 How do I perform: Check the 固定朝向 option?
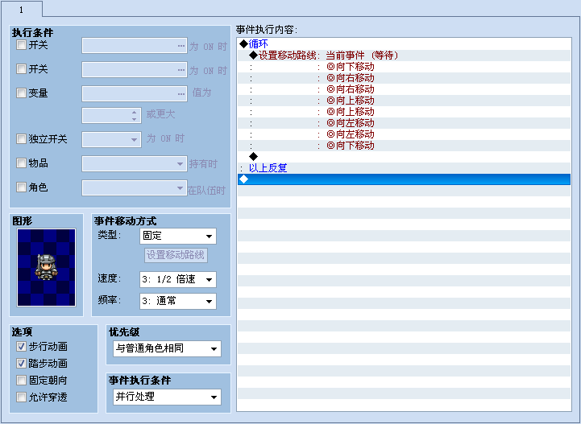[x=21, y=380]
